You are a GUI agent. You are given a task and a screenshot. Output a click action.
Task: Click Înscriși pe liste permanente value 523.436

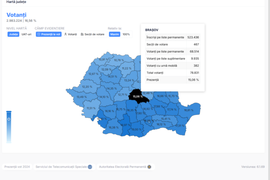(193, 37)
